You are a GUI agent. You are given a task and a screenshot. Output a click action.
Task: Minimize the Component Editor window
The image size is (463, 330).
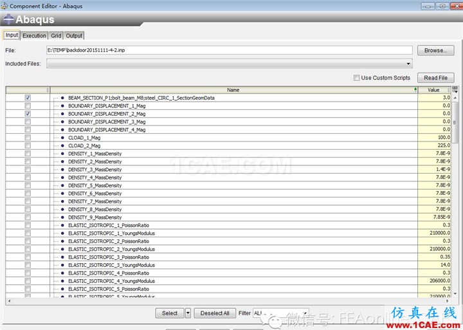coord(427,6)
